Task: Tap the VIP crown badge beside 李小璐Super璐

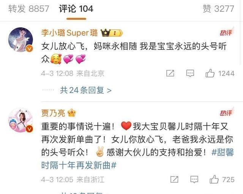Action: 112,33
